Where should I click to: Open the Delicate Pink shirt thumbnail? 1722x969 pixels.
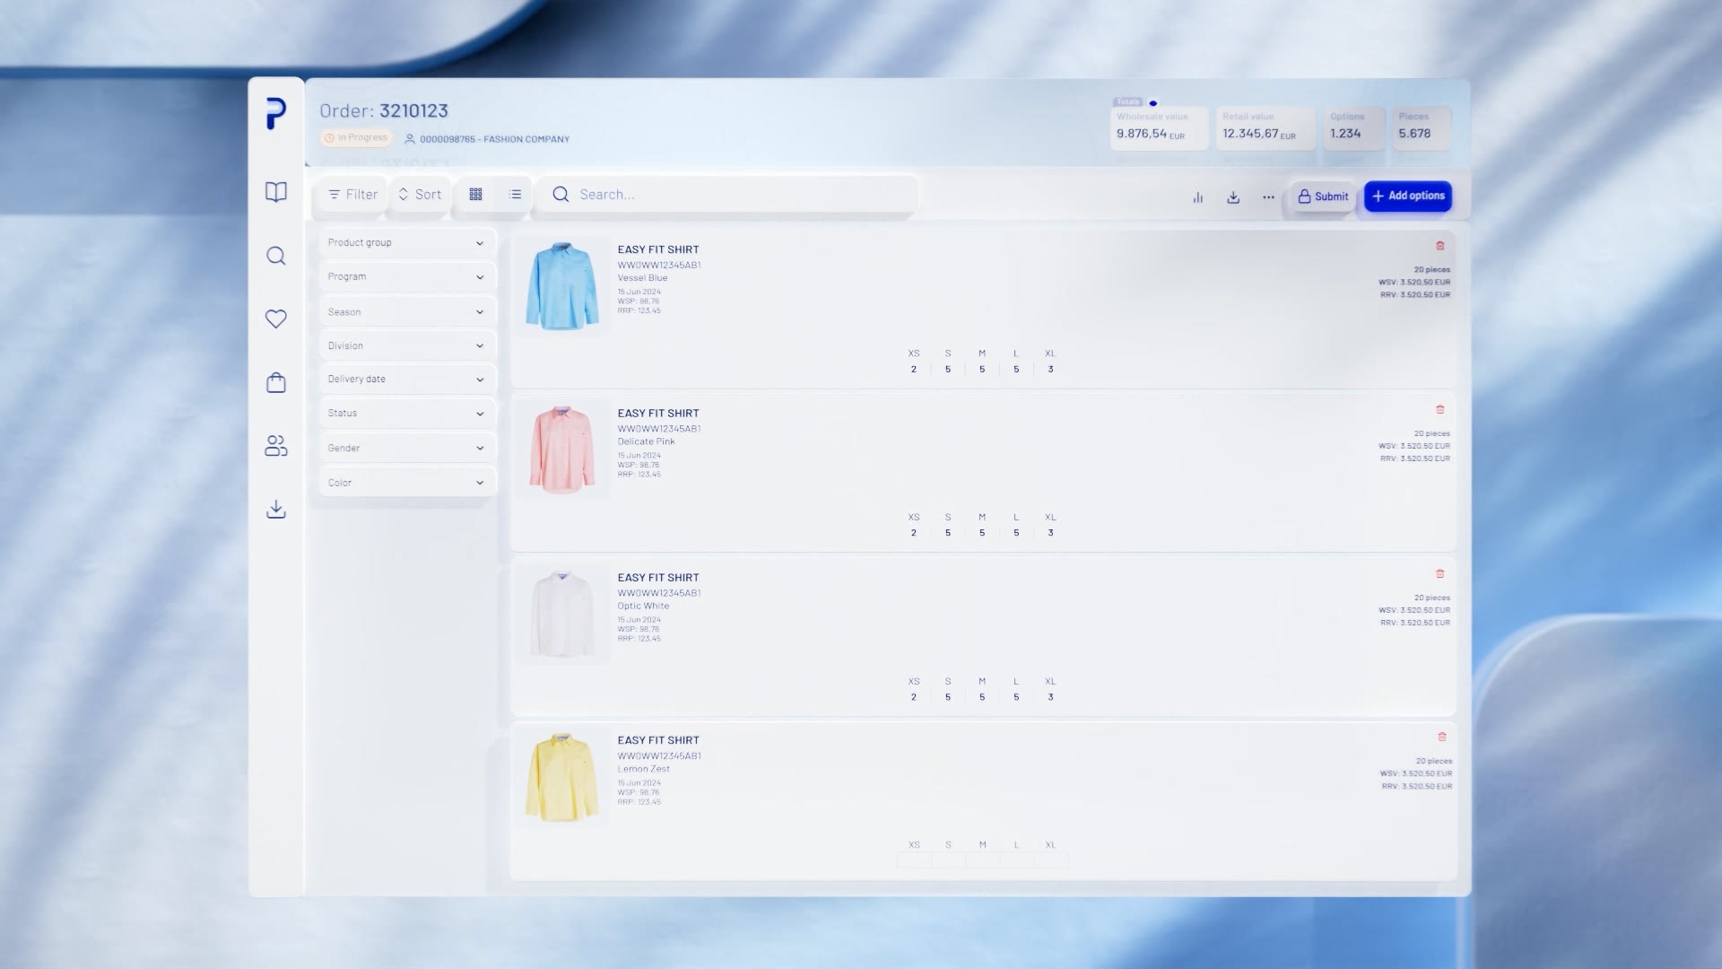562,450
